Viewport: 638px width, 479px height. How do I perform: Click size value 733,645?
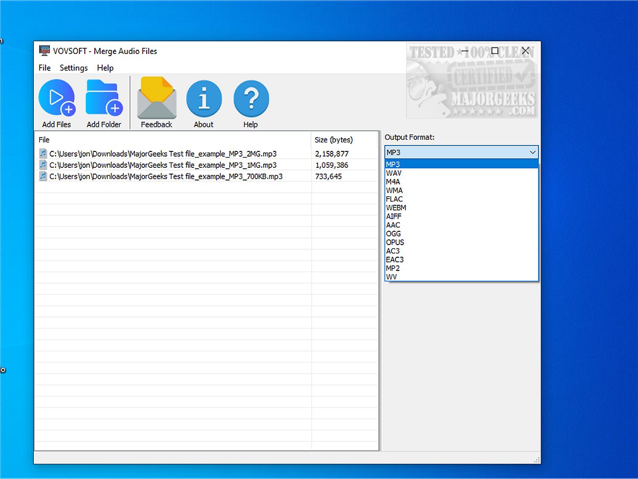coord(328,176)
